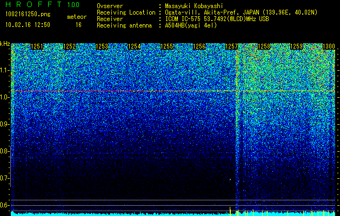Image resolution: width=340 pixels, height=216 pixels.
Task: Click the 0.9 frequency axis label
Action: coord(4,124)
